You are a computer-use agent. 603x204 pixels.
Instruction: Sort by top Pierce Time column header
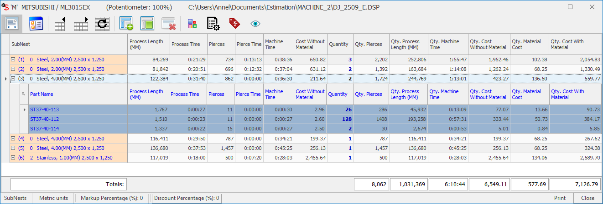coord(249,44)
